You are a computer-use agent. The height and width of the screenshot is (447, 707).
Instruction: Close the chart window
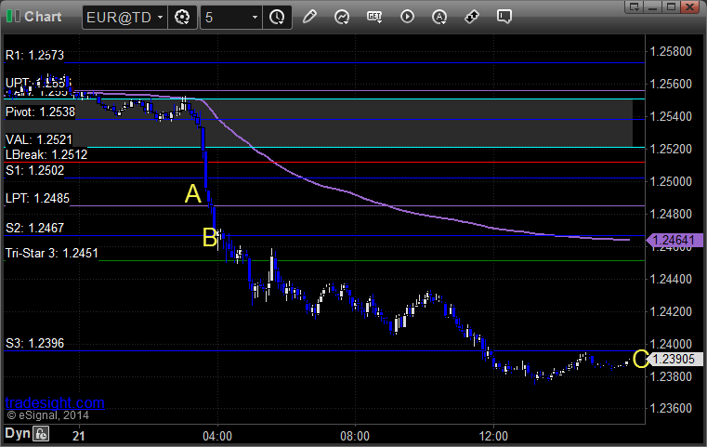690,7
